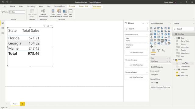The width and height of the screenshot is (195, 109).
Task: Open the Fields well pane icon
Action: pyautogui.click(x=153, y=50)
